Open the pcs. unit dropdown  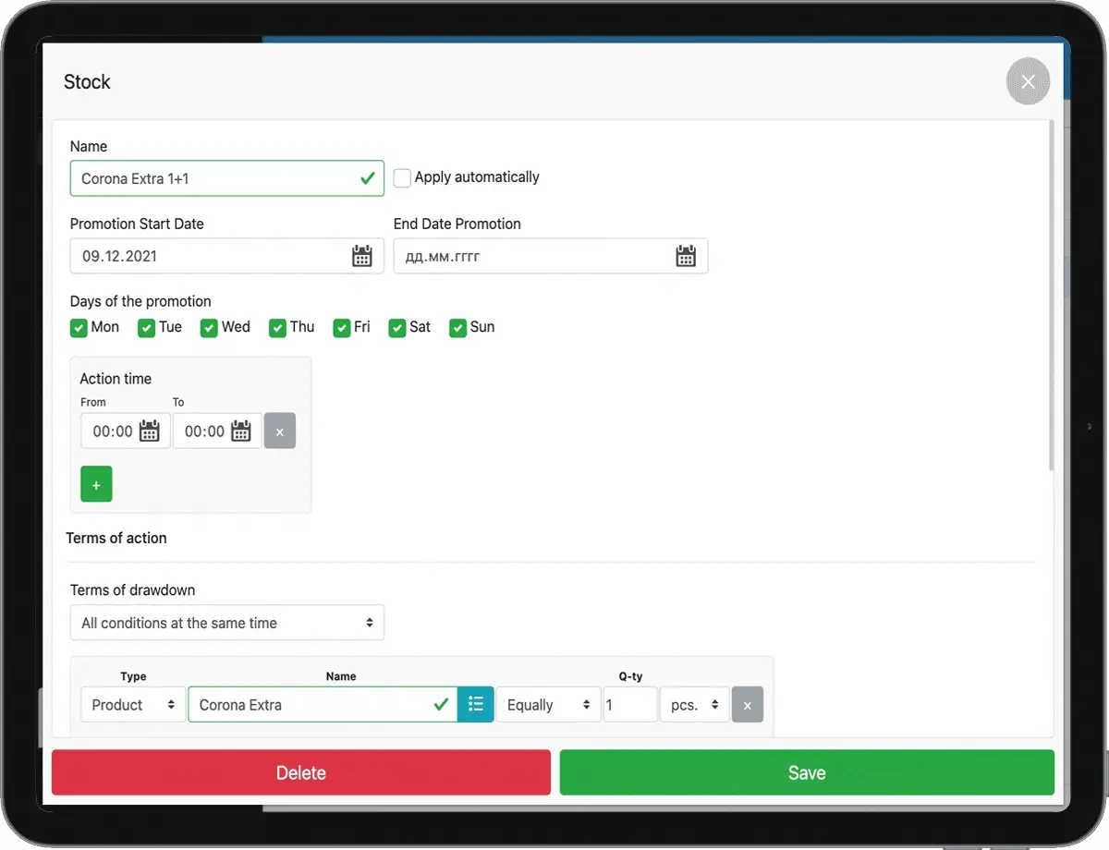coord(694,704)
